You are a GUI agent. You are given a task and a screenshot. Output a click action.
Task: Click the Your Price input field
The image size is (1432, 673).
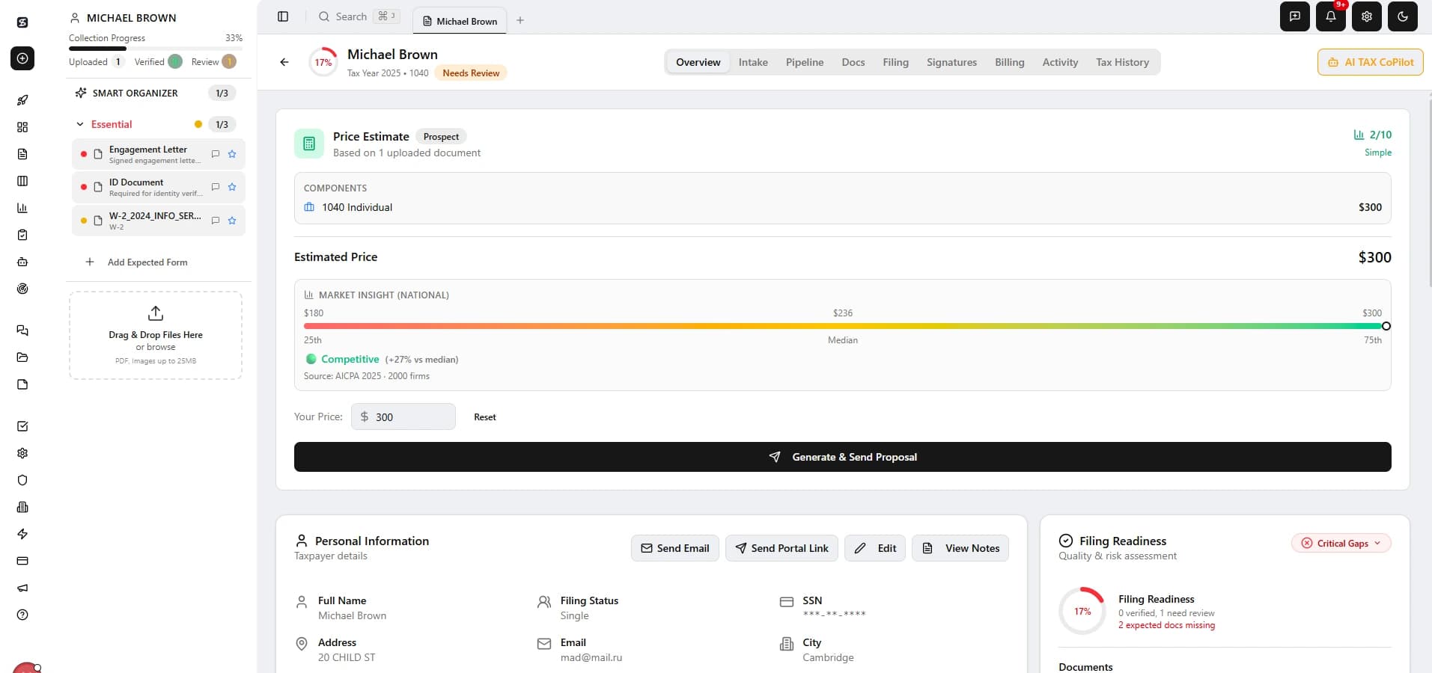coord(403,417)
